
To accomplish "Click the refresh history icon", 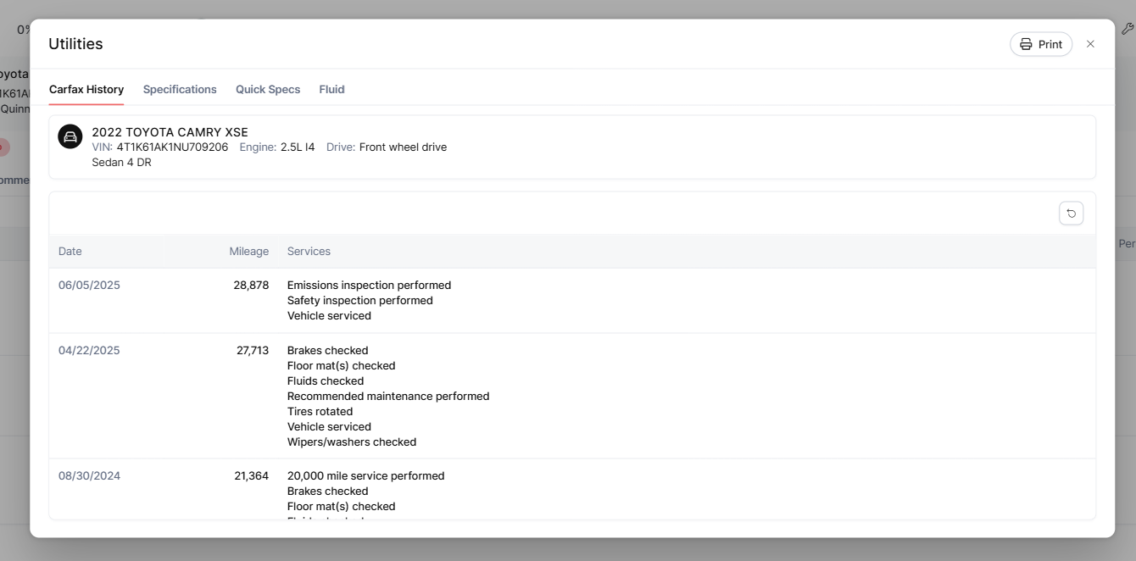I will pos(1071,214).
